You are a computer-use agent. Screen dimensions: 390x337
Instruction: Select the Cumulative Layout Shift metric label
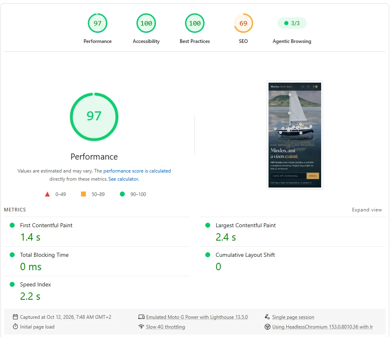(x=245, y=255)
